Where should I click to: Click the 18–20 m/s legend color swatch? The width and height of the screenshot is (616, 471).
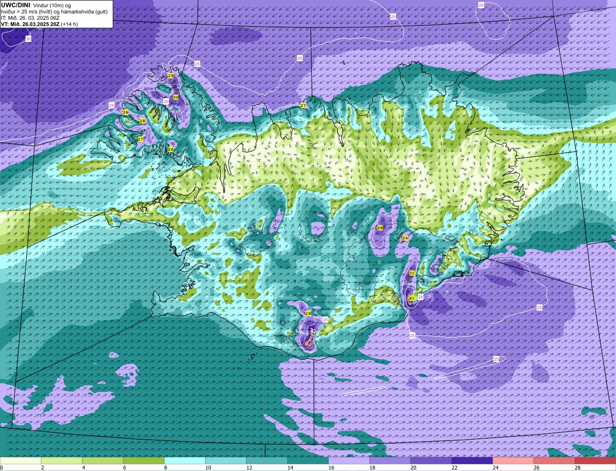(x=390, y=460)
